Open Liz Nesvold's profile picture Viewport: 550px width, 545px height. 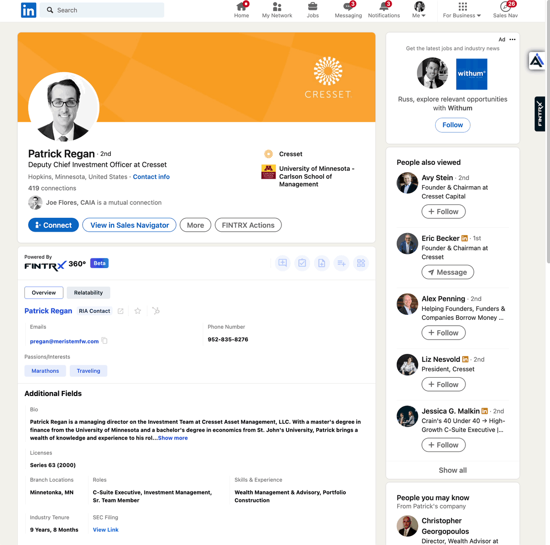407,364
